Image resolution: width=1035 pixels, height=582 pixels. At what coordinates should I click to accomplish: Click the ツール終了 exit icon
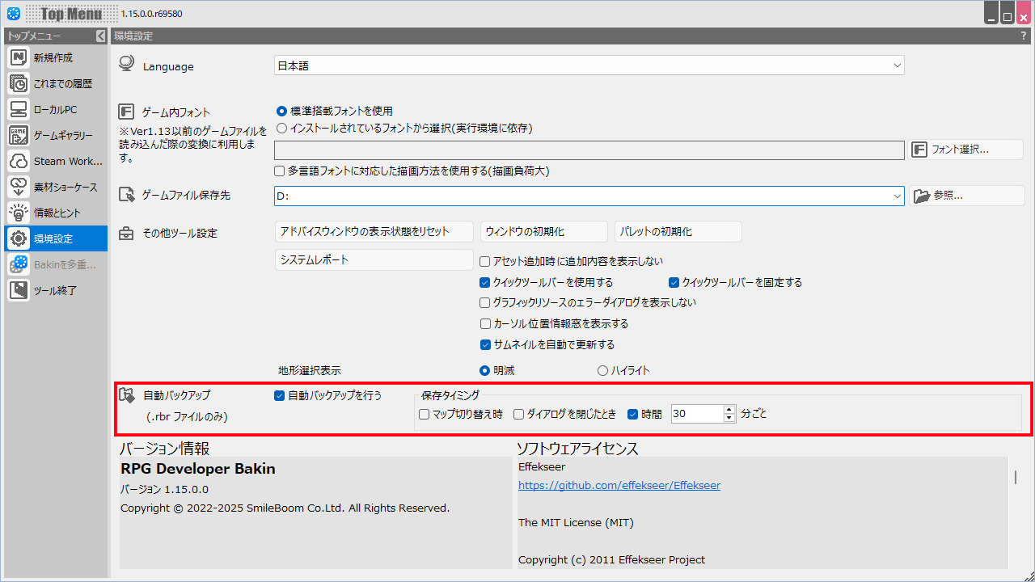(19, 290)
